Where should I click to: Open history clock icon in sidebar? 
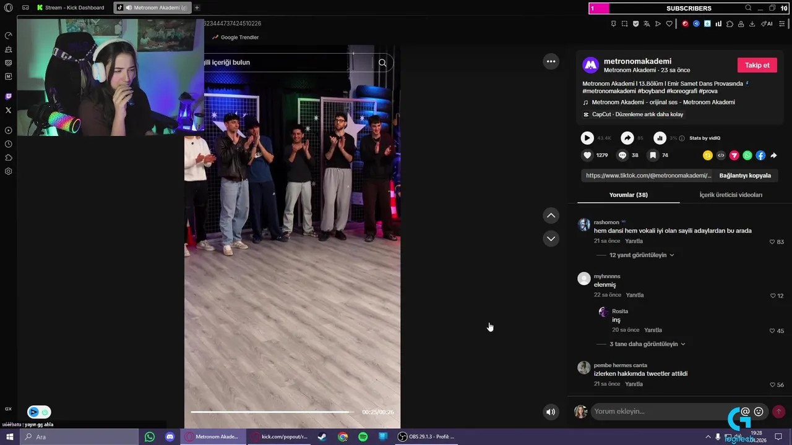[8, 144]
